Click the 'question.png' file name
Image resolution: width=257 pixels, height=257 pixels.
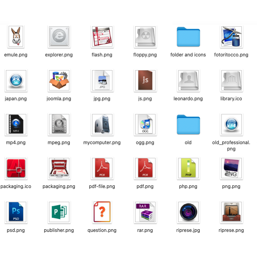click(x=102, y=230)
